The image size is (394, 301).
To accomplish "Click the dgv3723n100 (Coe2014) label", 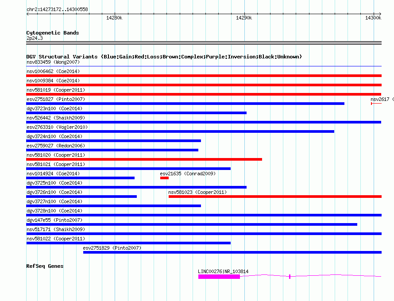I will tap(54, 108).
